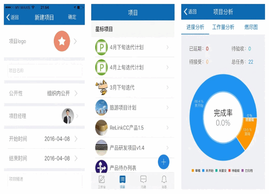Open the chat bubble 沟通 icon
The width and height of the screenshot is (269, 194).
point(143,179)
